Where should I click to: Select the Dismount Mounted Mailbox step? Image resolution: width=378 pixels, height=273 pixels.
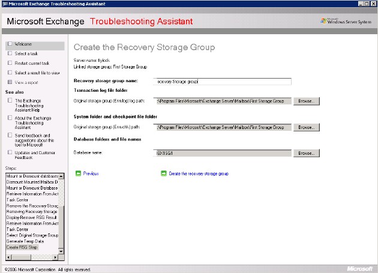tap(32, 182)
